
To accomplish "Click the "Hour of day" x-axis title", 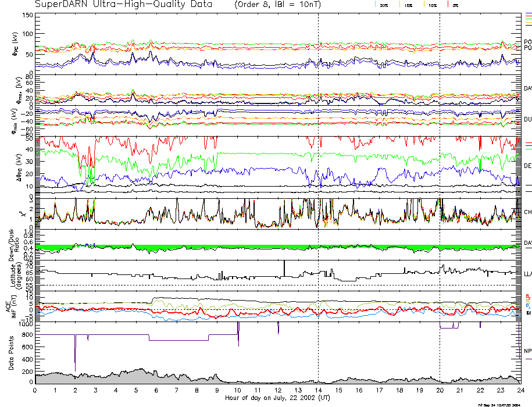I will (x=277, y=397).
